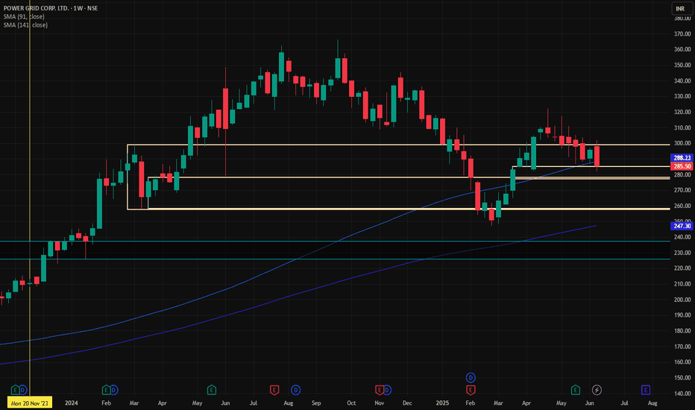Click the Sep label on the time axis

[316, 403]
